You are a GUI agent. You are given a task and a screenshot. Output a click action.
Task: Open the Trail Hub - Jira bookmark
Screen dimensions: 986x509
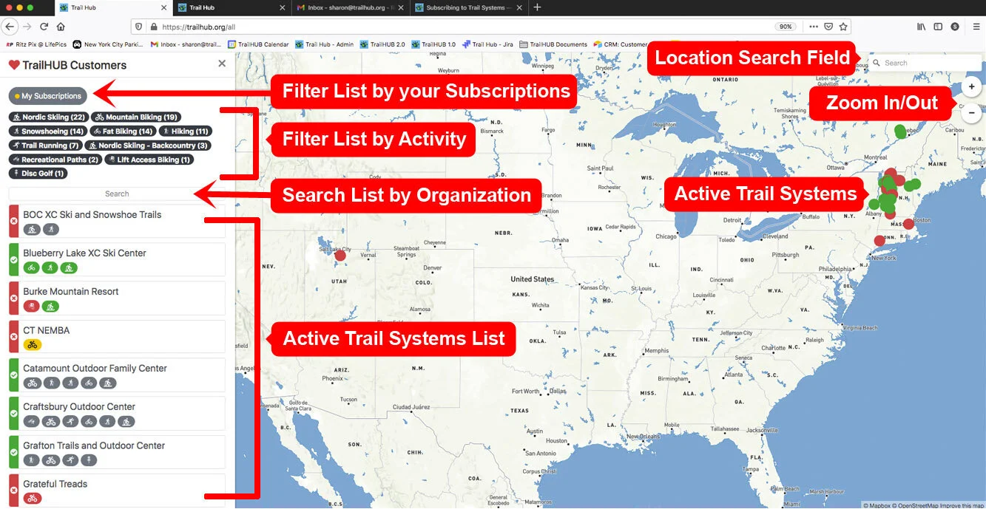487,44
